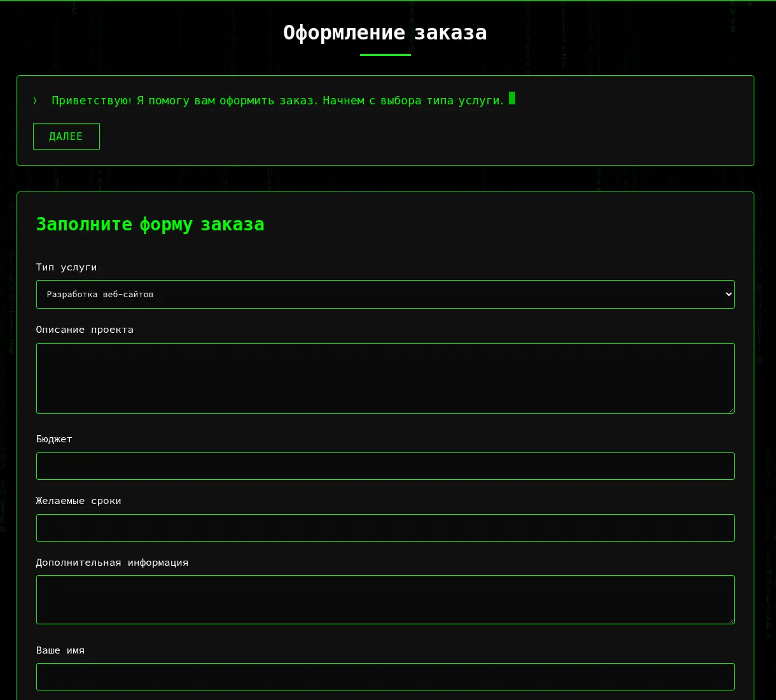
Task: Click the Оформление заказа page title
Action: tap(385, 32)
